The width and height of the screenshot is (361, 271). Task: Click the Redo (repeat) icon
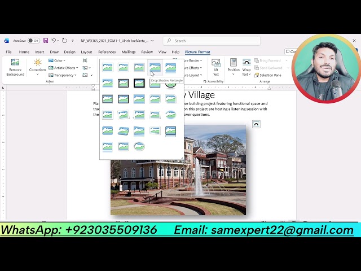pos(64,41)
